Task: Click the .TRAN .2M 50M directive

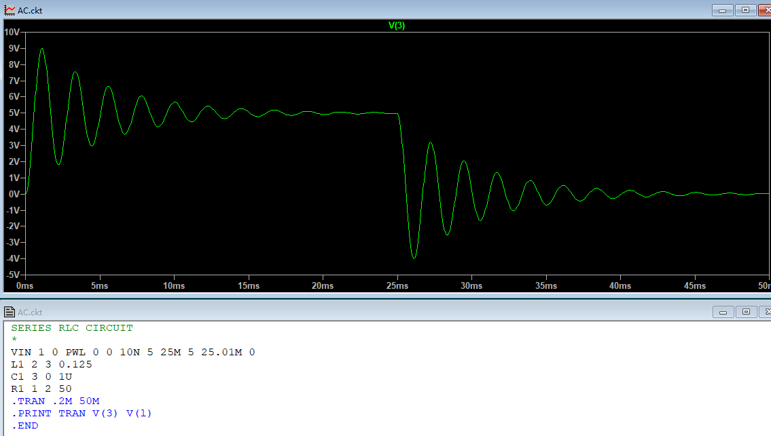Action: [55, 401]
